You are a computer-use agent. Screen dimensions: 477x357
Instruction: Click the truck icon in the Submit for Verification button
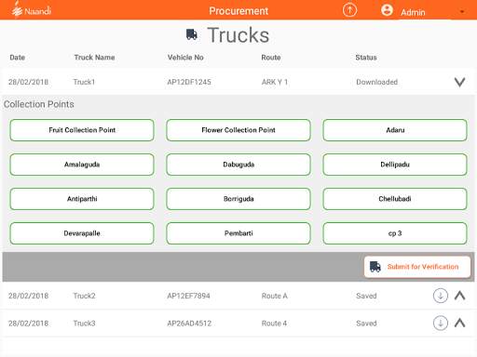tap(375, 267)
